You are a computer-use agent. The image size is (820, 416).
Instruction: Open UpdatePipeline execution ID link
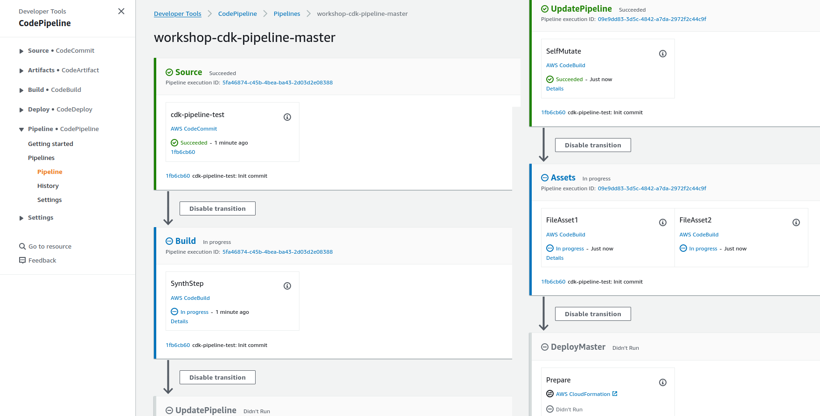pyautogui.click(x=652, y=19)
